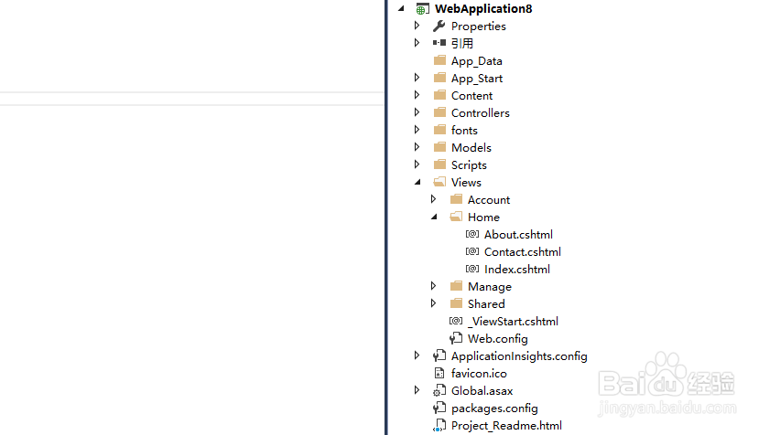Select the Scripts folder label
This screenshot has height=435, width=780.
pyautogui.click(x=469, y=165)
